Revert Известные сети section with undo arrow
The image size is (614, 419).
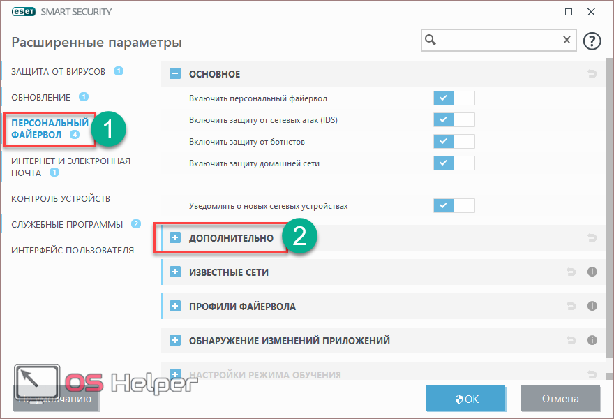pos(572,272)
